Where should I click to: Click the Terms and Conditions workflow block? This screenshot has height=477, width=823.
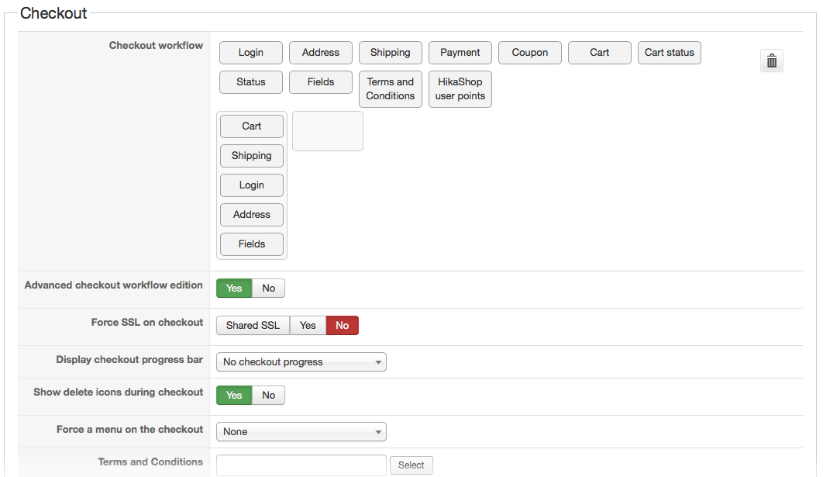(x=391, y=89)
